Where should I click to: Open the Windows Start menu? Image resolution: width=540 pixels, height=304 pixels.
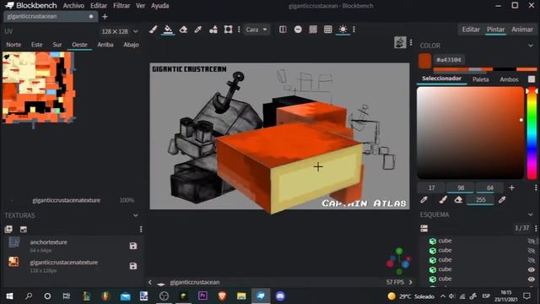[9, 296]
